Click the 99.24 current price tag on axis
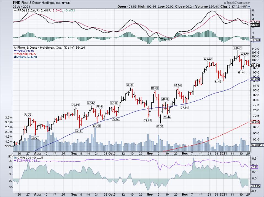The height and width of the screenshot is (197, 264). coord(255,65)
